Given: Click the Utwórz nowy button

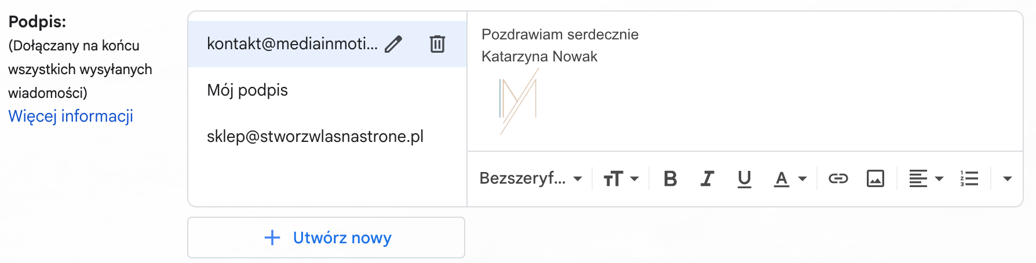Looking at the screenshot, I should coord(326,238).
